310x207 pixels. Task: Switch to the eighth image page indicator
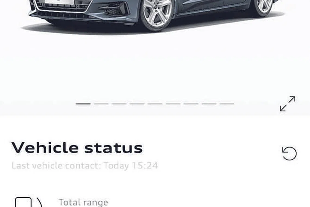209,103
